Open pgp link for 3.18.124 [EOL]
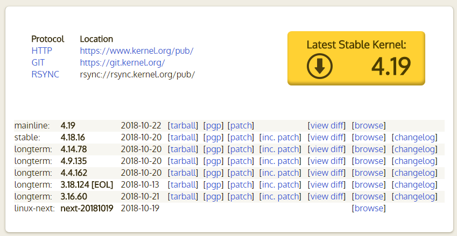 click(x=213, y=185)
